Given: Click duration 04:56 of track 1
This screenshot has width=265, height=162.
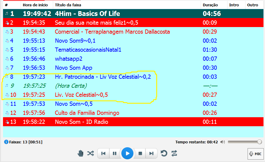Looking at the screenshot, I should pos(212,14).
